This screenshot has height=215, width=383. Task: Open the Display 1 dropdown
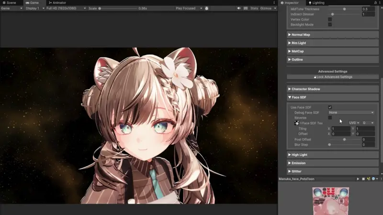(x=35, y=8)
